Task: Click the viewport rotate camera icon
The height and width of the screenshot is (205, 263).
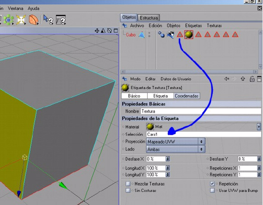Action: [x=110, y=31]
